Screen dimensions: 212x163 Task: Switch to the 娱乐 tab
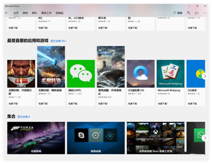(x=34, y=13)
